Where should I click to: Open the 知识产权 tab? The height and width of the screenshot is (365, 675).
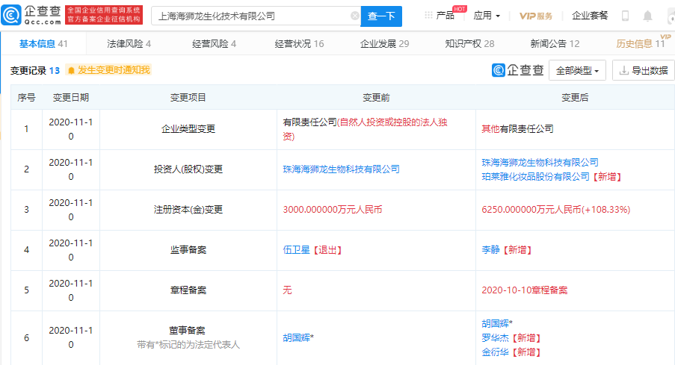[x=469, y=43]
